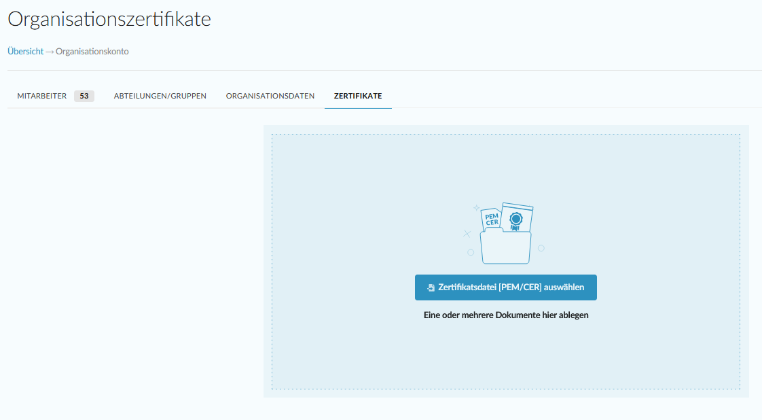Select the Zertifikate tab

pyautogui.click(x=358, y=96)
